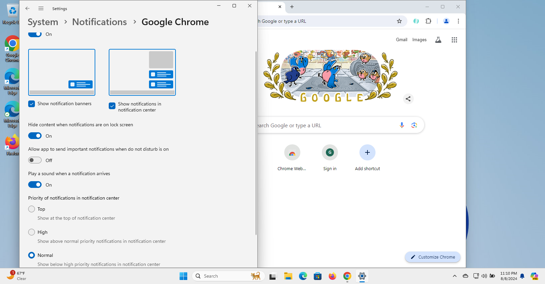This screenshot has height=284, width=545.
Task: Uncheck Show notification banners
Action: pos(32,104)
